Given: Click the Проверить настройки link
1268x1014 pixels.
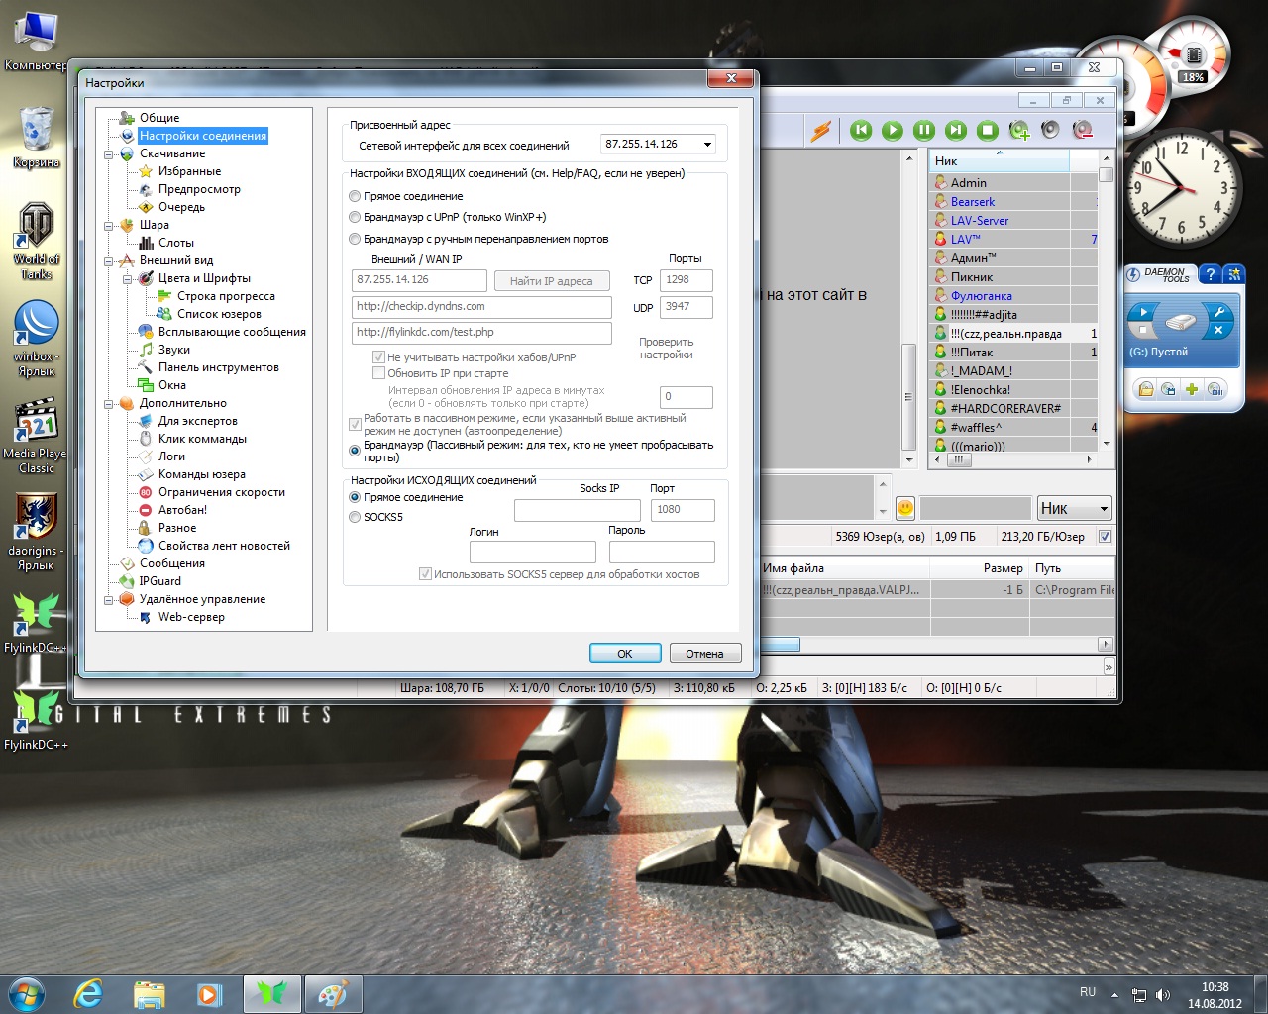Looking at the screenshot, I should (667, 348).
